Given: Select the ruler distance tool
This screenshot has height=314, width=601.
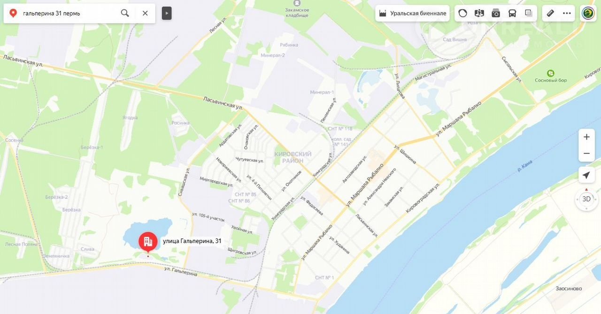Looking at the screenshot, I should [551, 13].
